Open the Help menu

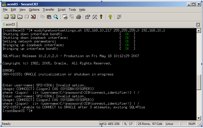[82, 10]
